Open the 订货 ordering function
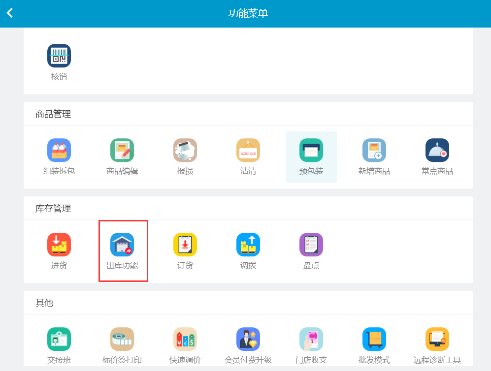 coord(185,251)
